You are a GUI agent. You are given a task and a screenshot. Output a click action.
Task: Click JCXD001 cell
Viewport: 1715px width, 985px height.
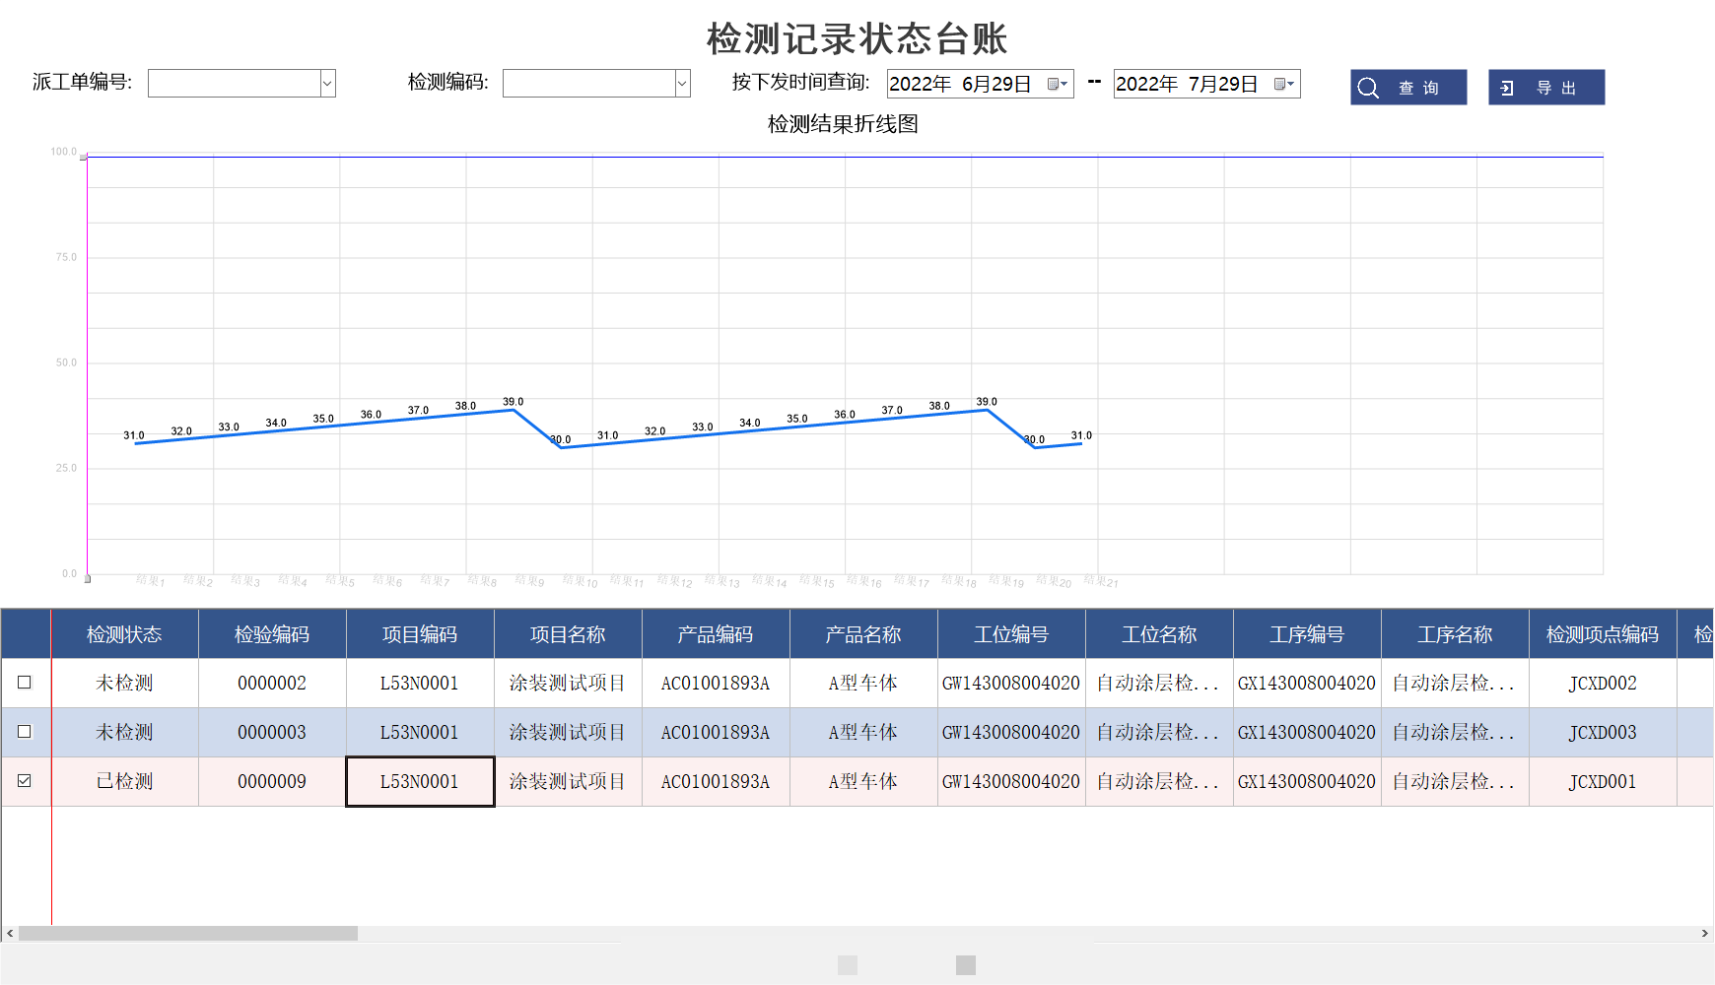pos(1603,781)
